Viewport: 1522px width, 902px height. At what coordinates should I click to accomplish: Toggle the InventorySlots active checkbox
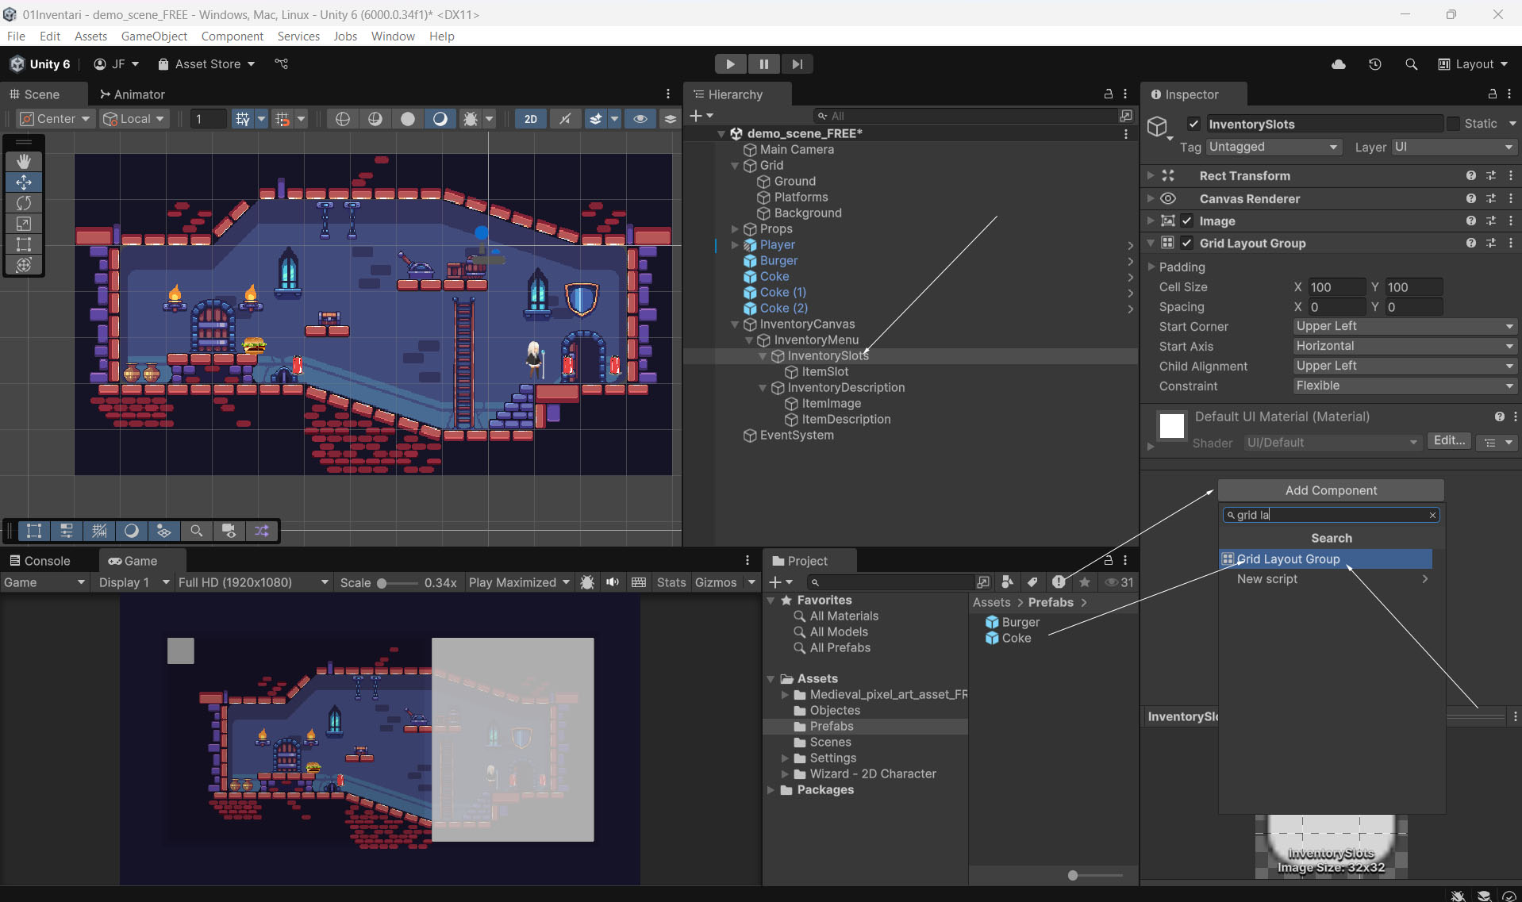1193,124
